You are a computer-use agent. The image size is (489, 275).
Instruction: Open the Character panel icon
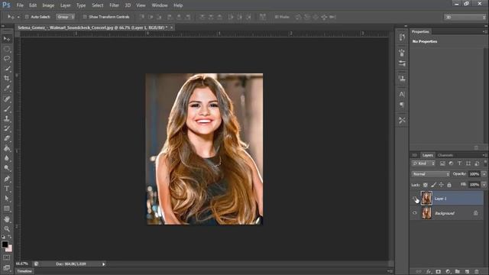click(402, 94)
